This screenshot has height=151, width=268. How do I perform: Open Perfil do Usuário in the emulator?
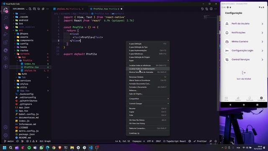(244, 23)
